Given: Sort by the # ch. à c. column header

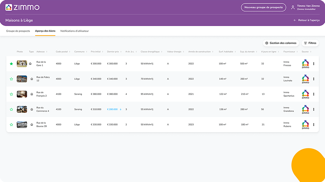Looking at the screenshot, I should coord(131,52).
